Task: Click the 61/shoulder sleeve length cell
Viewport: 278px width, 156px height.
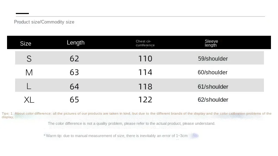Action: coord(213,87)
